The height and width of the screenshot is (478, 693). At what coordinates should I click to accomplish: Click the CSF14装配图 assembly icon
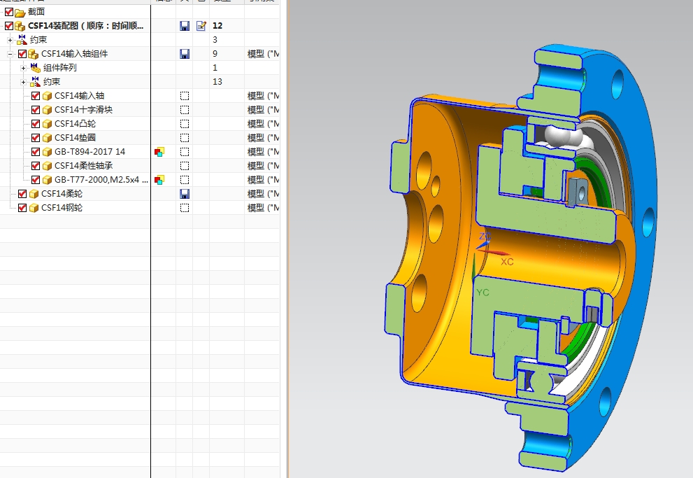(20, 26)
